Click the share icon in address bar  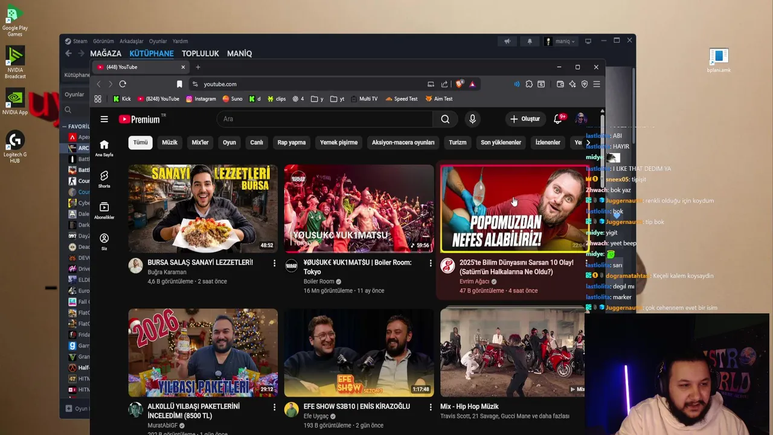pyautogui.click(x=444, y=84)
